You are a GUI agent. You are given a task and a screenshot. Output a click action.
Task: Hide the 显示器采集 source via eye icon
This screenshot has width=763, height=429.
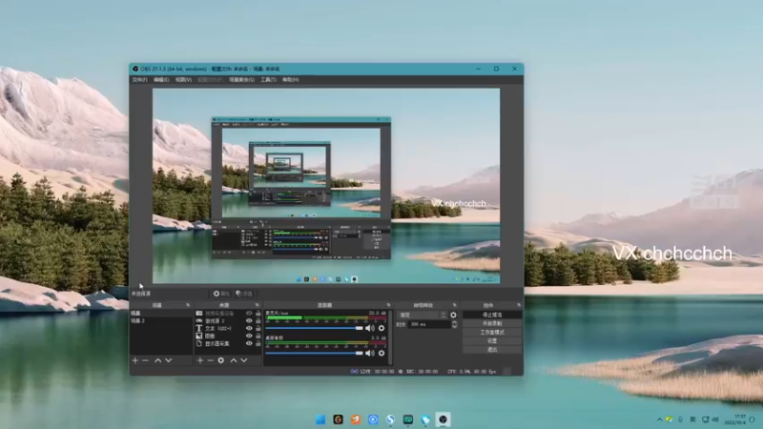(x=249, y=343)
